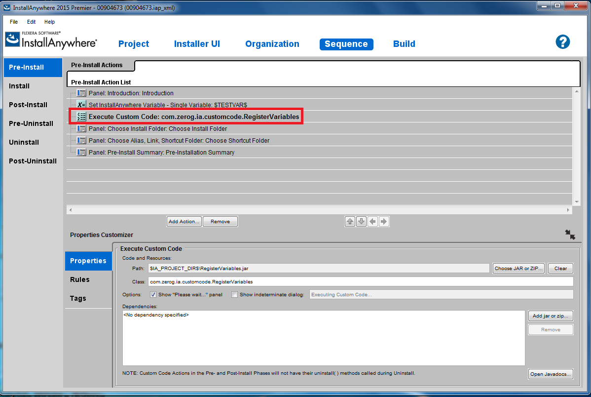This screenshot has height=397, width=591.
Task: Open the Help menu
Action: pyautogui.click(x=49, y=22)
